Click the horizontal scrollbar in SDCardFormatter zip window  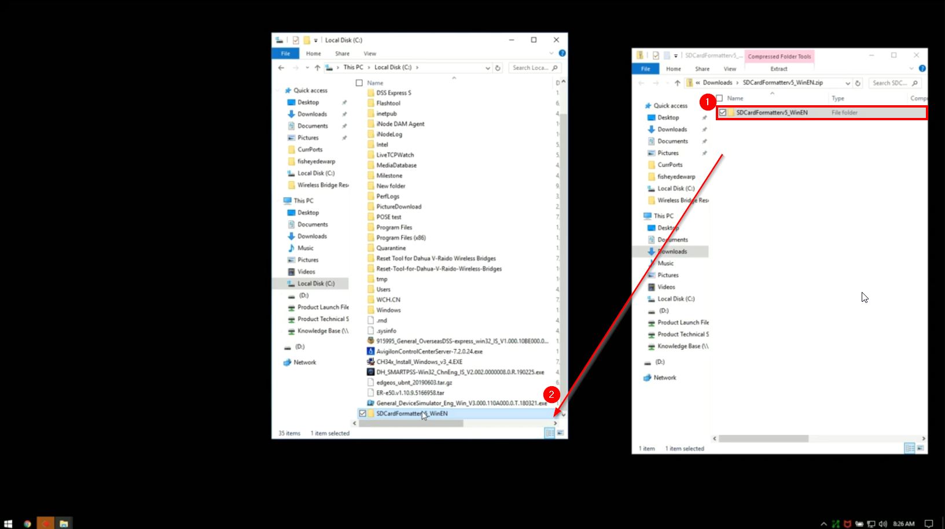(764, 438)
